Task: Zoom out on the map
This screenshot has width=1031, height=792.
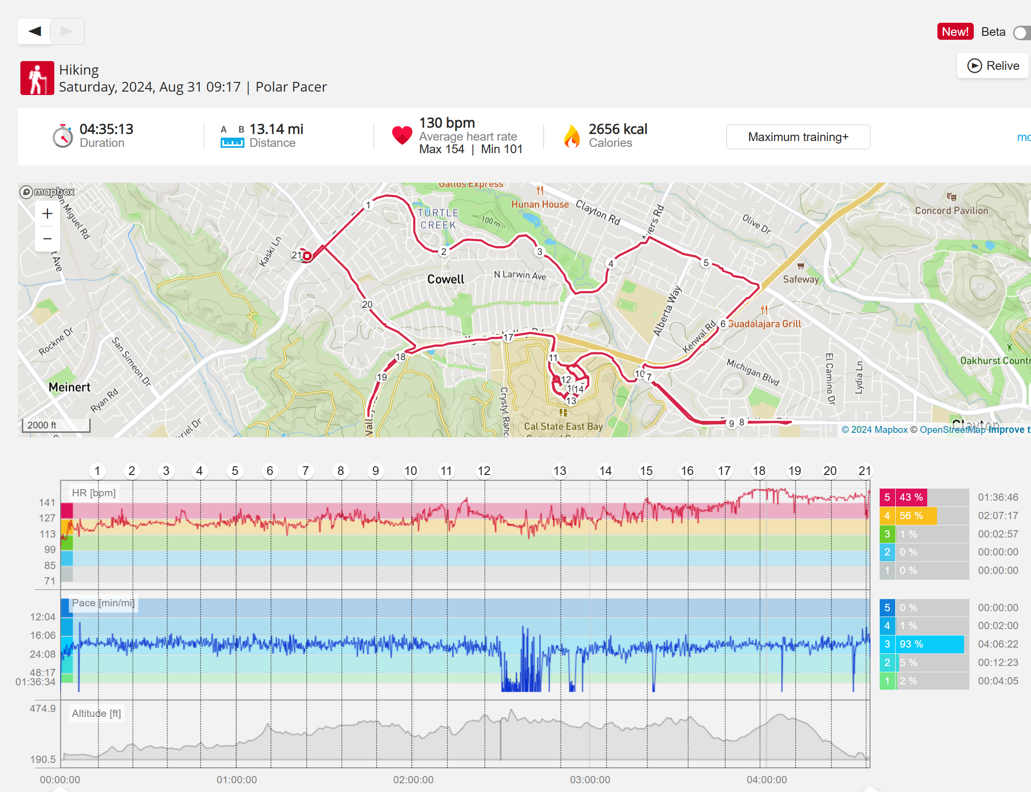Action: (x=48, y=238)
